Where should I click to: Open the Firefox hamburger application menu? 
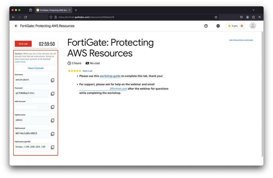click(259, 17)
